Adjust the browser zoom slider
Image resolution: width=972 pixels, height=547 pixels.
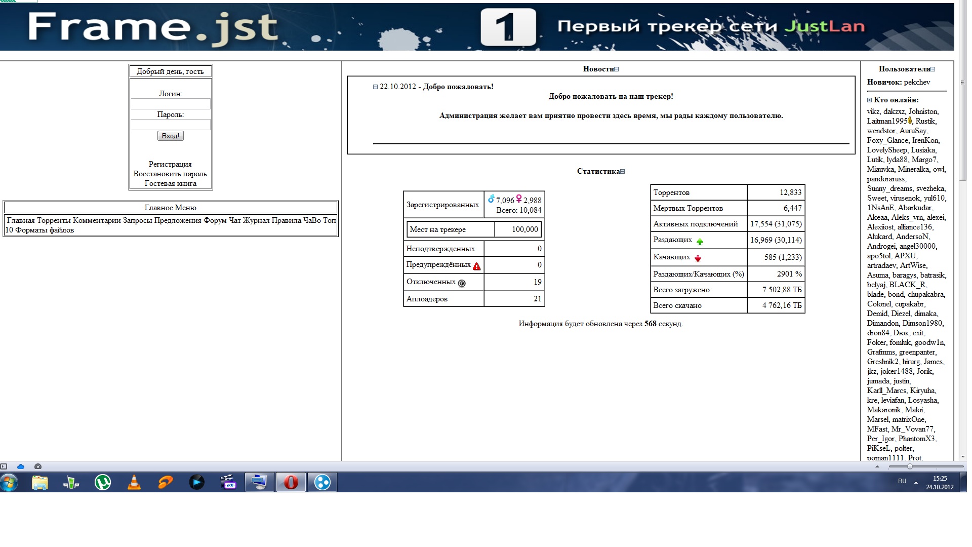[910, 466]
